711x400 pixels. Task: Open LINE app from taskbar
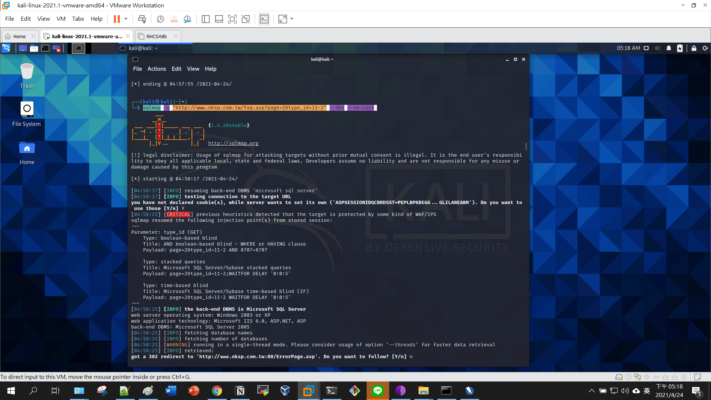click(378, 391)
